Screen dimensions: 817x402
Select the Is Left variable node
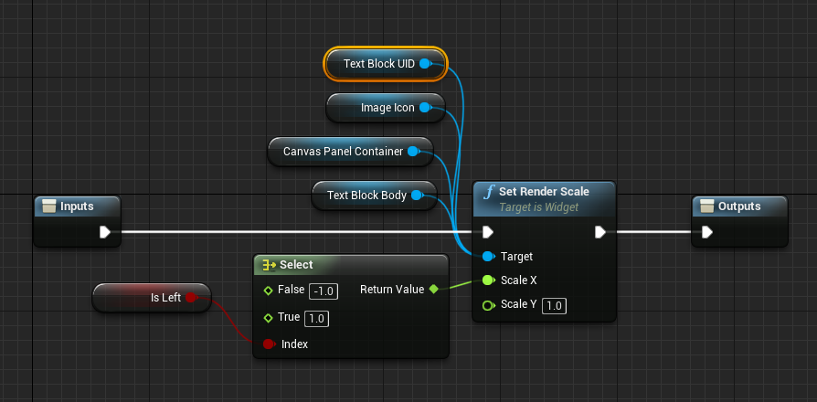[152, 297]
